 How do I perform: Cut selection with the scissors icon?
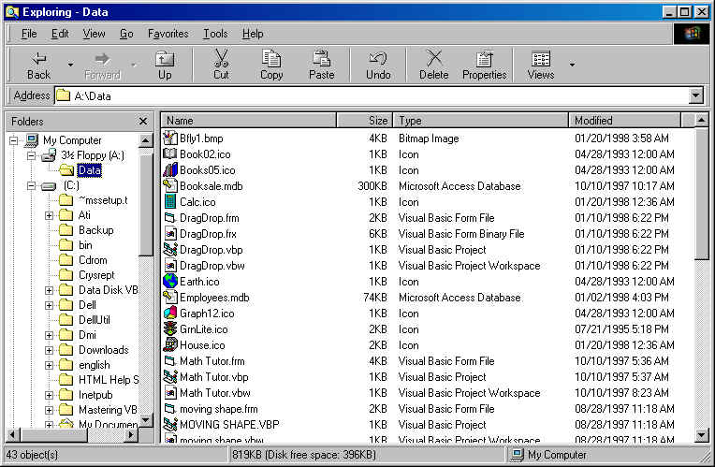point(221,66)
